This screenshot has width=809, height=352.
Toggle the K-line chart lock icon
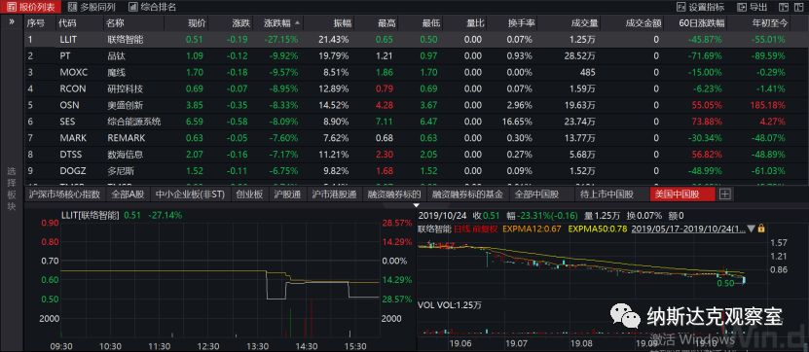pos(761,228)
